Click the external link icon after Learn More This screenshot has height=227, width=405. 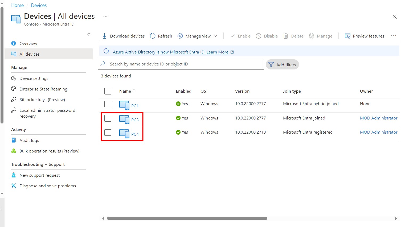point(232,52)
